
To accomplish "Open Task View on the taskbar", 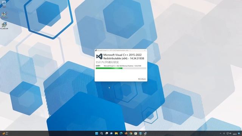I will pos(107,133).
